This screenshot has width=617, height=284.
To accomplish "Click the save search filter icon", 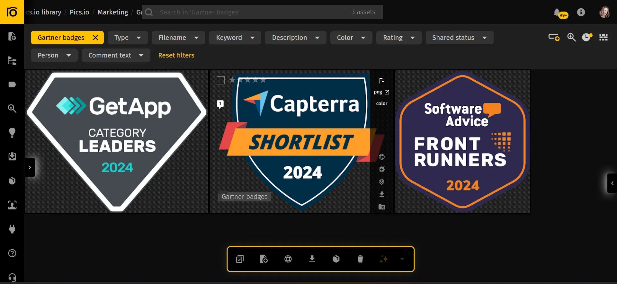I will [x=554, y=37].
